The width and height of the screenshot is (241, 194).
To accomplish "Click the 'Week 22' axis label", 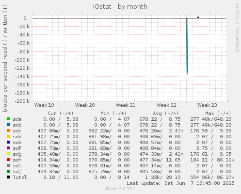I will pos(166,105).
